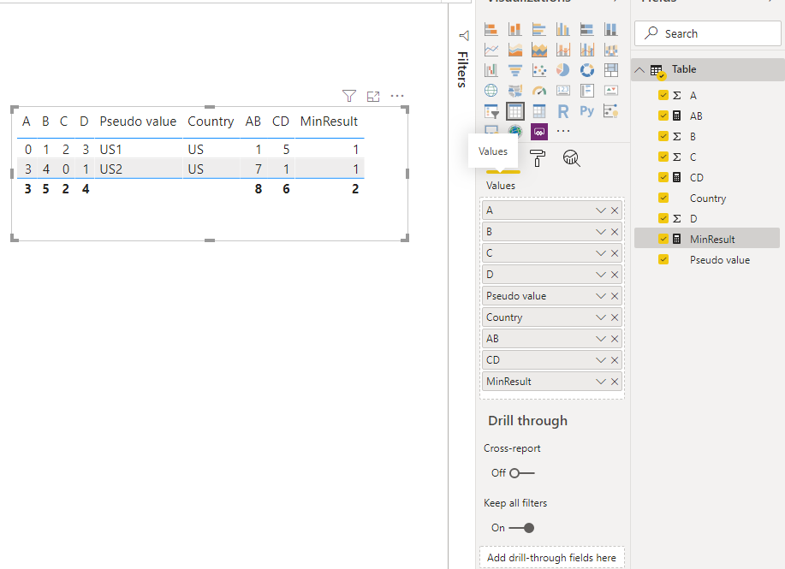Open dropdown for A in Values well
785x569 pixels.
[601, 210]
